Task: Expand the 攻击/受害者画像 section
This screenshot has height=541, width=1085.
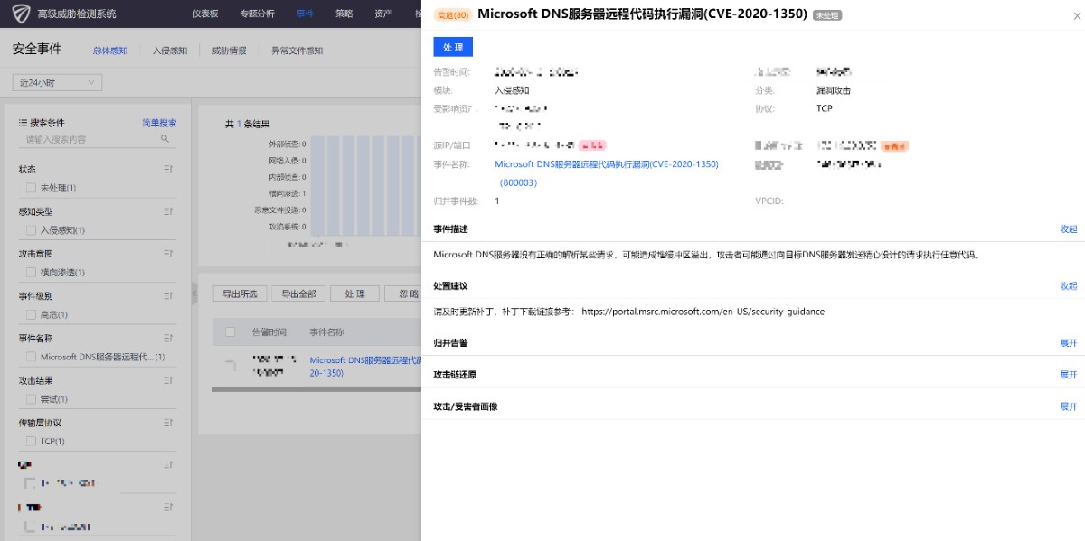Action: pos(1069,406)
